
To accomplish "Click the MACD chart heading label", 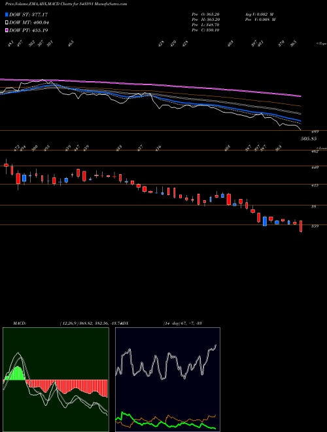I will (20, 323).
